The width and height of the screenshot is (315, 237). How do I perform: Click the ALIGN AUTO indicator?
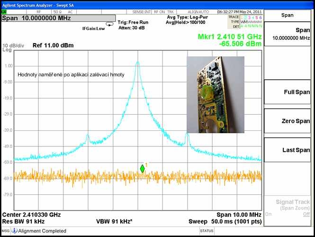pyautogui.click(x=198, y=12)
